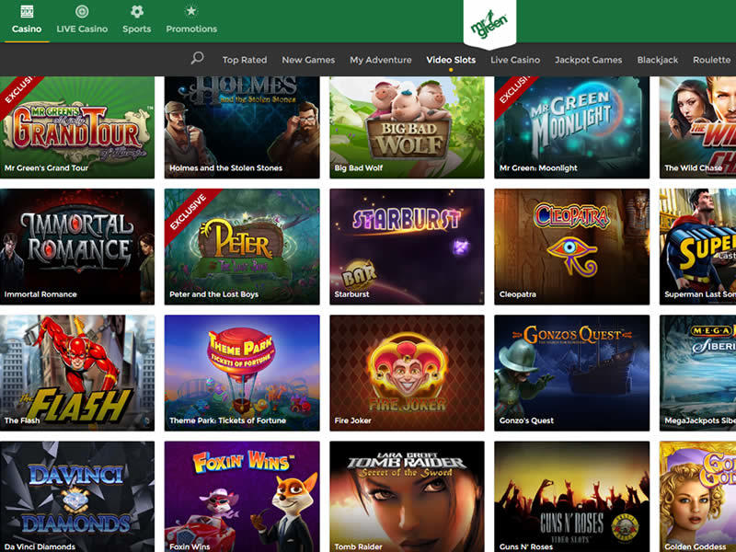Open The Wild Chase game tile
The image size is (736, 552).
point(698,127)
